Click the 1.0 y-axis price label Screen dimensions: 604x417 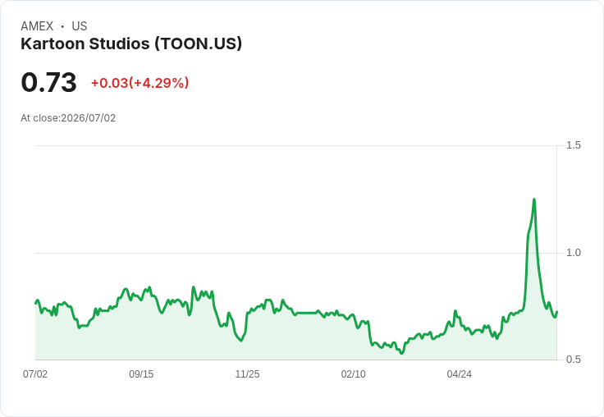pyautogui.click(x=573, y=253)
